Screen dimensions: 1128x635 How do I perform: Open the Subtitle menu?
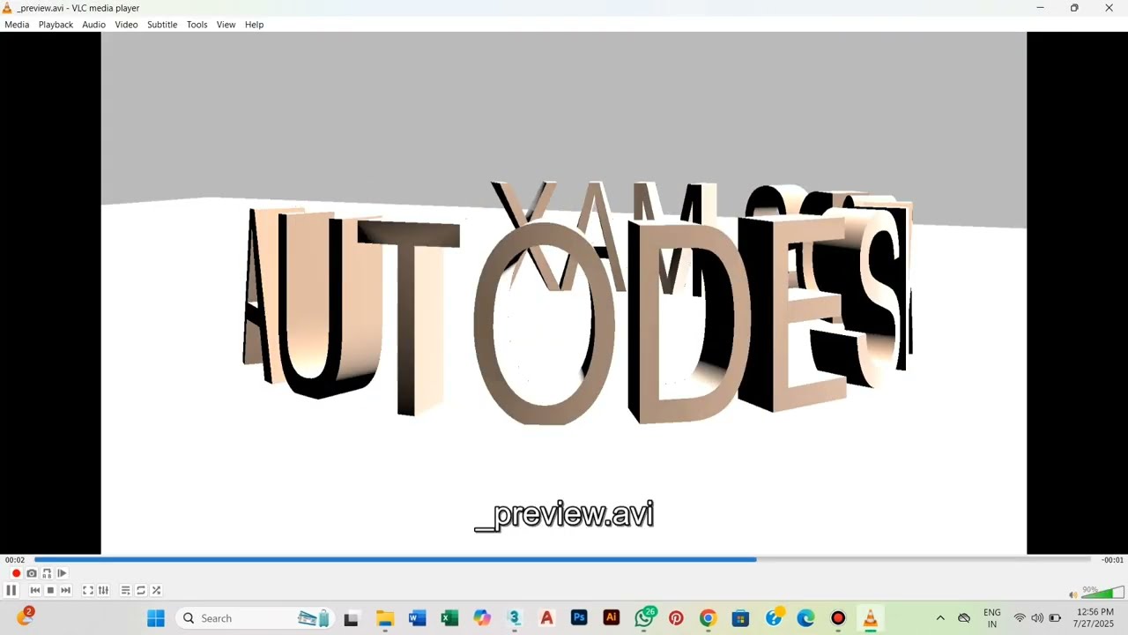point(162,25)
